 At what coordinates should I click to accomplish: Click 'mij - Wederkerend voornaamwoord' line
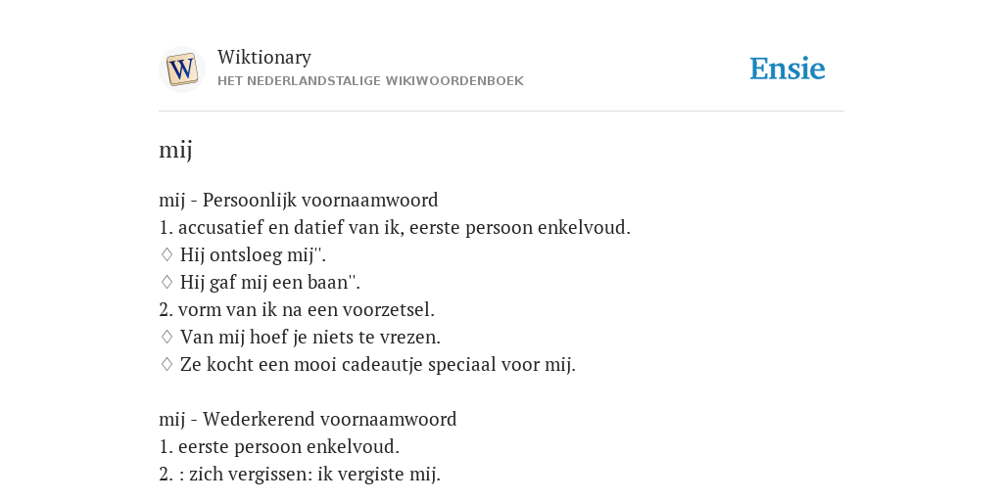point(308,419)
